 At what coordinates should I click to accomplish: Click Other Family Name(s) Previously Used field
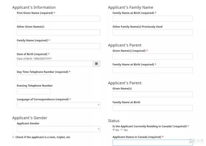152,32
